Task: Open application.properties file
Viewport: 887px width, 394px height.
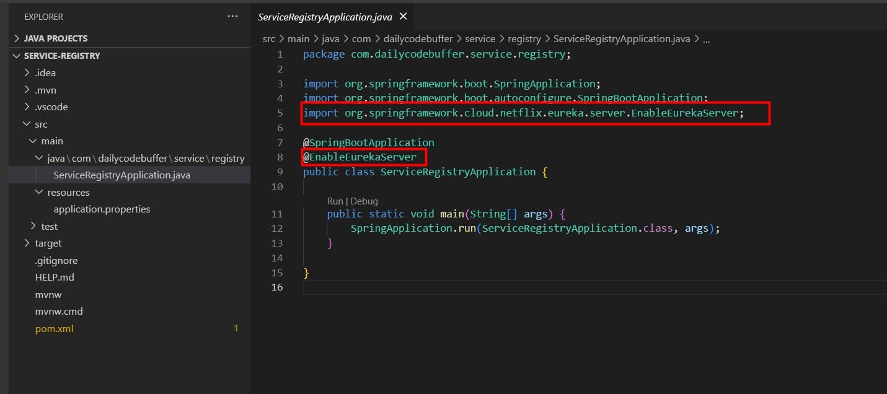Action: tap(102, 209)
